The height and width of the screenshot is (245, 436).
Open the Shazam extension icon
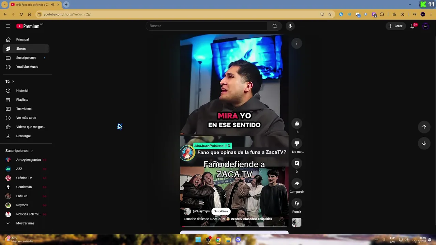341,14
